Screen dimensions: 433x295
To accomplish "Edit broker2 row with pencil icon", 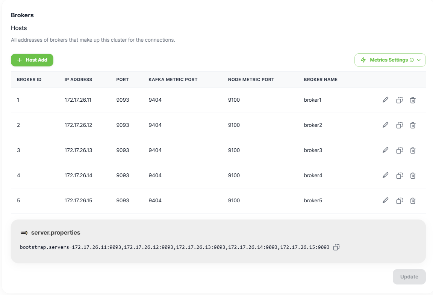I will coord(386,125).
